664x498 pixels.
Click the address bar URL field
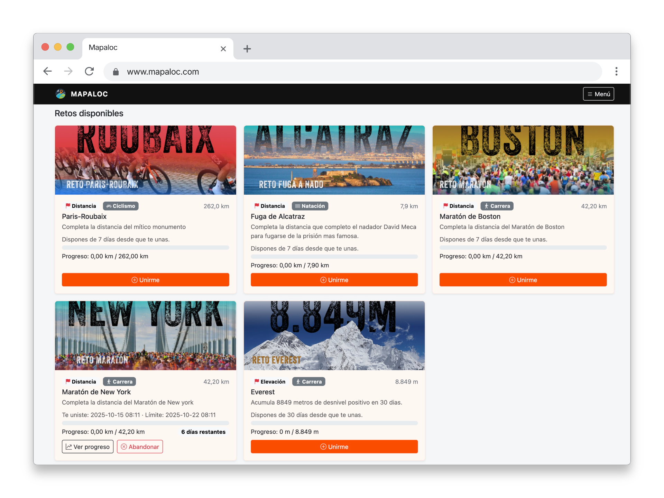point(311,72)
